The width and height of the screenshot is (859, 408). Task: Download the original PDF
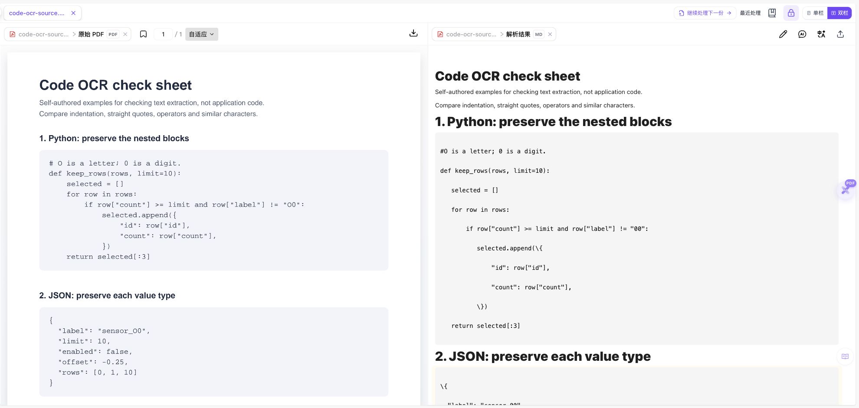coord(413,33)
